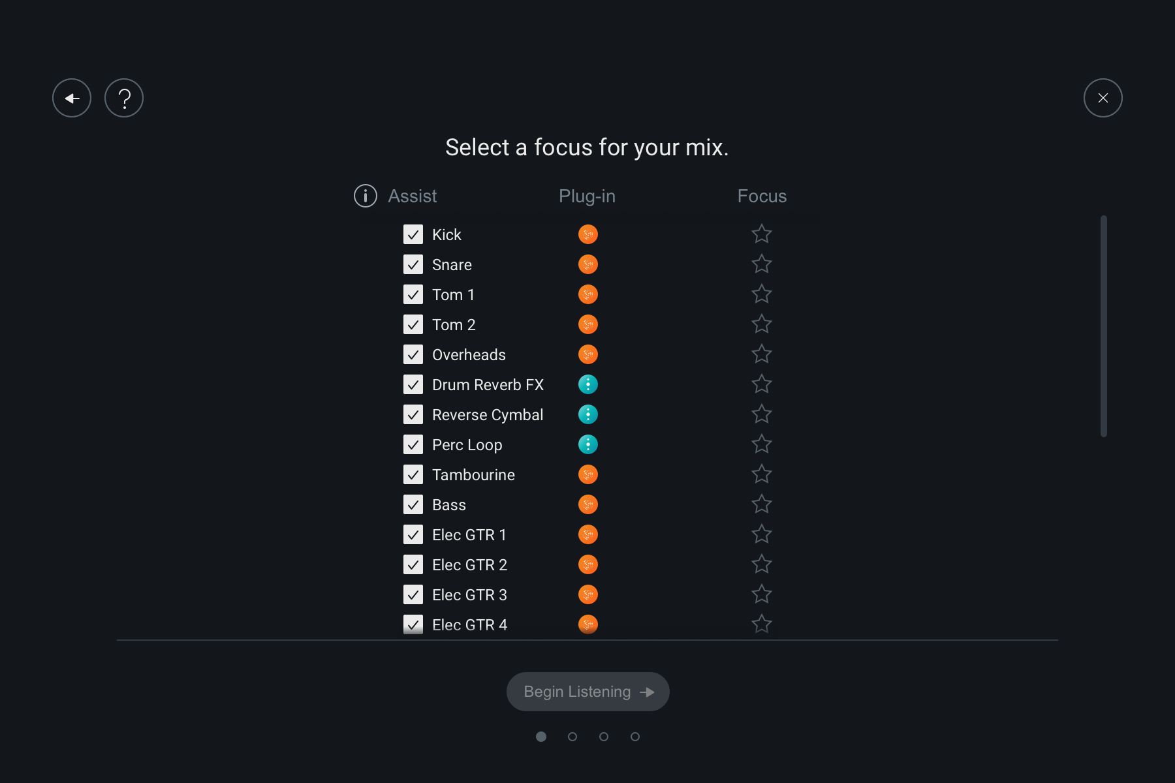Uncheck the Reverse Cymbal checkbox
1175x783 pixels.
[413, 414]
